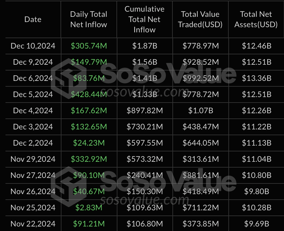Image resolution: width=284 pixels, height=231 pixels.
Task: Click the lower SoSoValue cube logo
Action: click(x=69, y=187)
